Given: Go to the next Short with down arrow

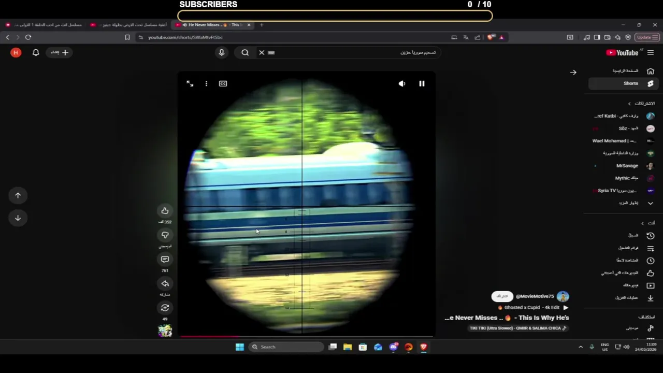Looking at the screenshot, I should (18, 218).
